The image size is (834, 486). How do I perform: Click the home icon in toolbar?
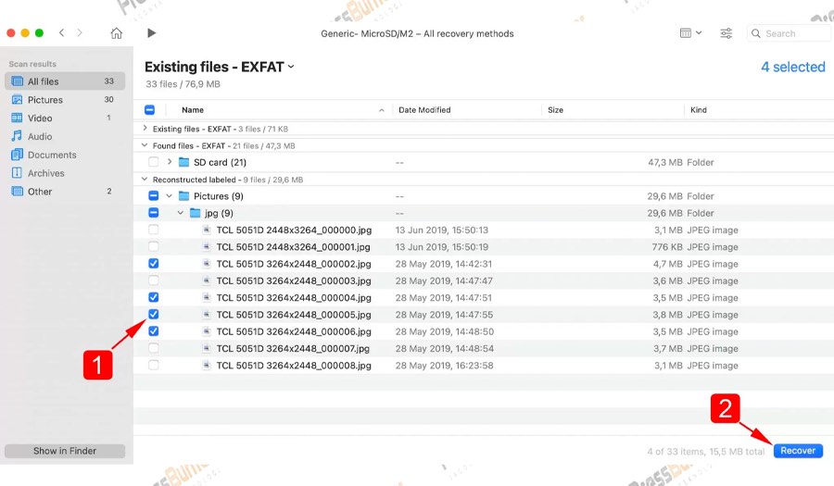coord(116,33)
